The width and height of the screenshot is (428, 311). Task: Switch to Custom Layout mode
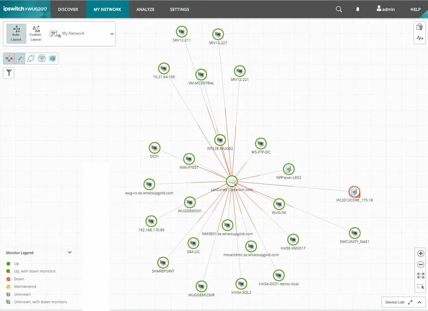(35, 33)
